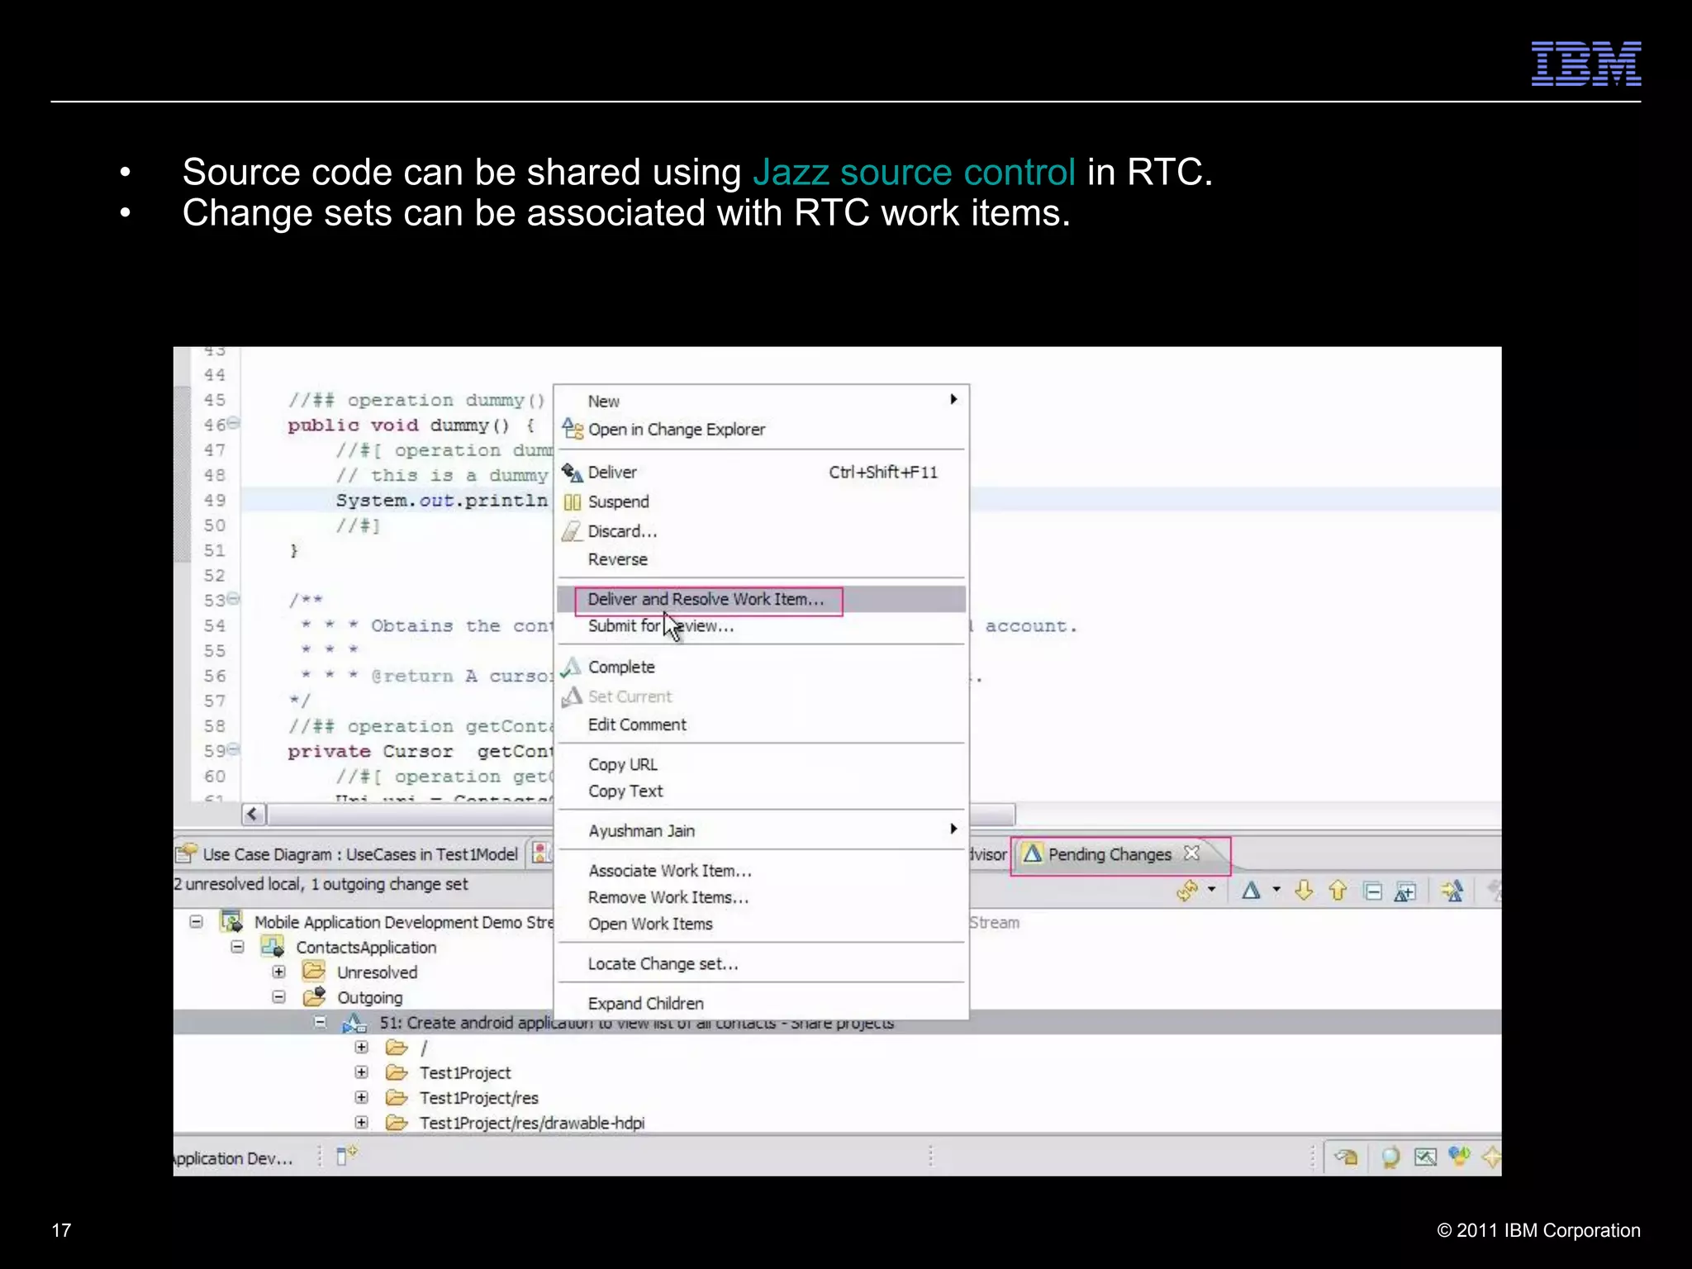Viewport: 1692px width, 1269px height.
Task: Choose Reverse in the context menu
Action: [x=761, y=559]
